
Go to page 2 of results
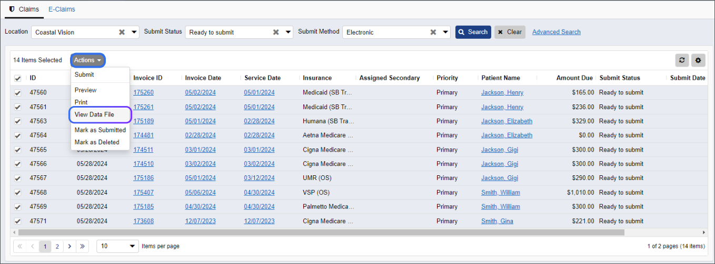(x=57, y=246)
